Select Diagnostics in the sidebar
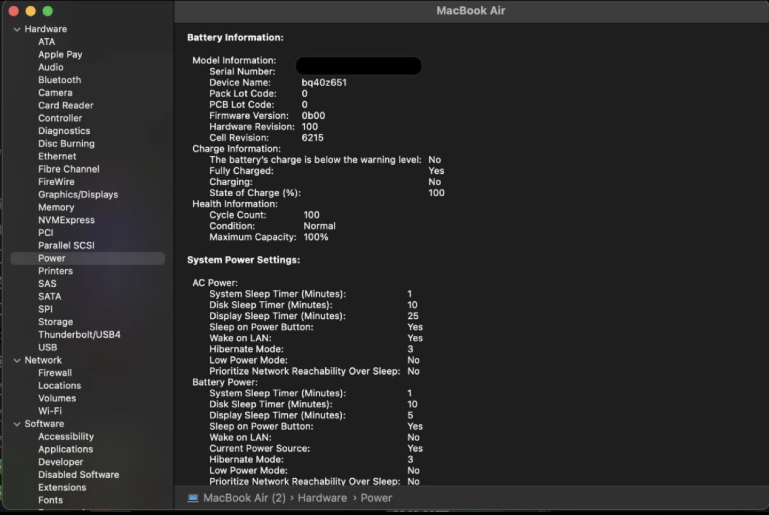 click(x=64, y=131)
